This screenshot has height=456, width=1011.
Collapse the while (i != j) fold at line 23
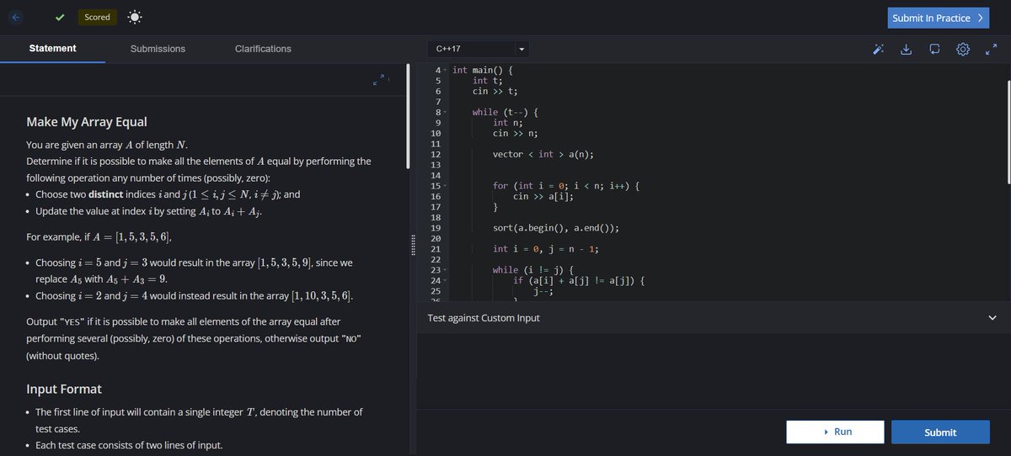click(x=446, y=270)
